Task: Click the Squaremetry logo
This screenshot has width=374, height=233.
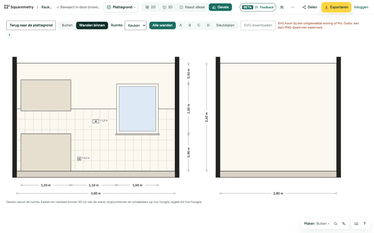Action: (19, 7)
